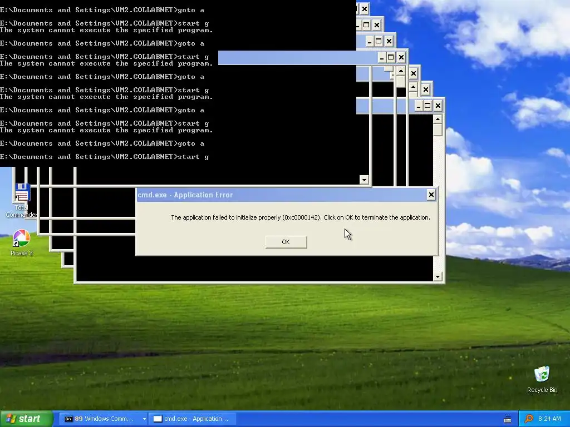This screenshot has height=427, width=570.
Task: Open the Start menu
Action: (x=27, y=419)
